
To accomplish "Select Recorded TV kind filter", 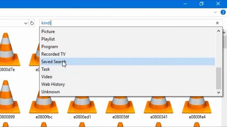I will pos(127,54).
